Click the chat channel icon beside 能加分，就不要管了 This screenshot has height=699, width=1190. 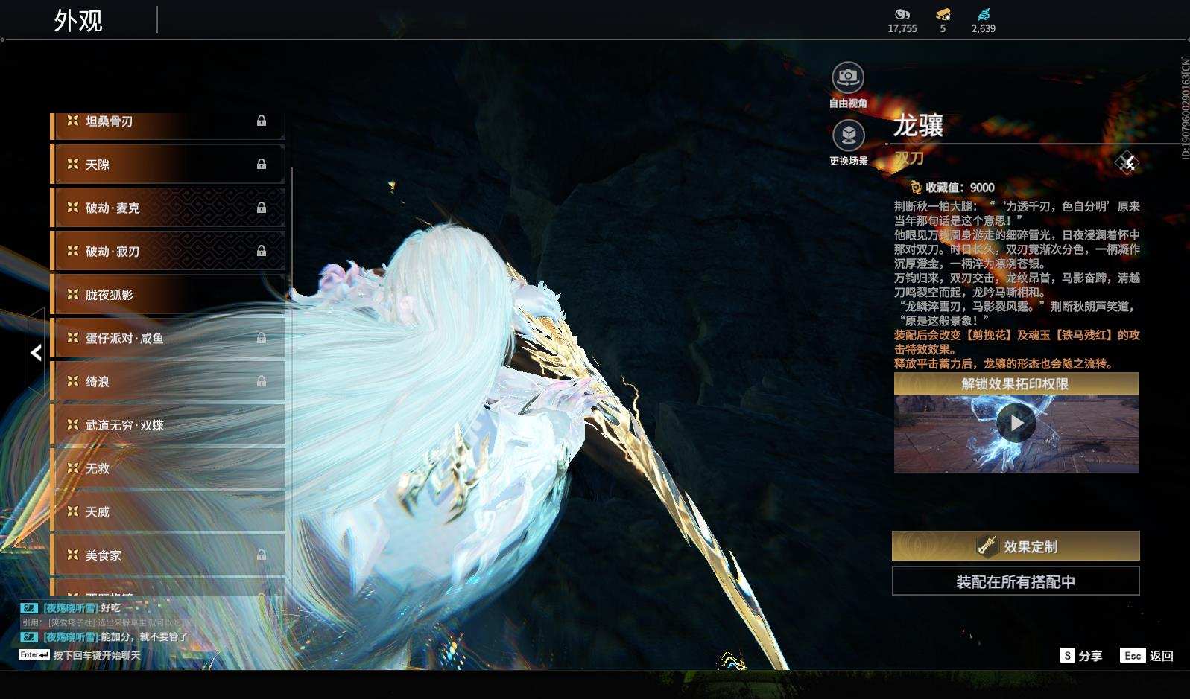point(29,637)
